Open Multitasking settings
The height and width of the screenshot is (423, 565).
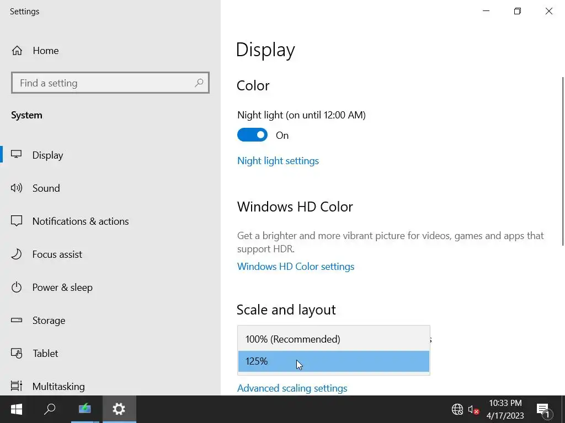110,386
